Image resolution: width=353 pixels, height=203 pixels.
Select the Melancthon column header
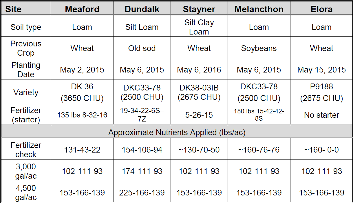pyautogui.click(x=259, y=9)
